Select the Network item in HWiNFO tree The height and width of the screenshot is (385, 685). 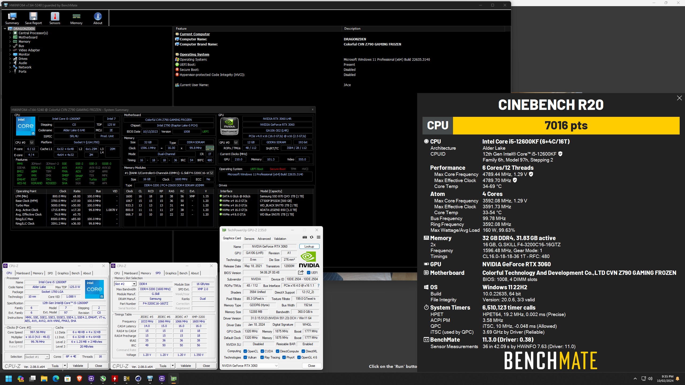(25, 67)
